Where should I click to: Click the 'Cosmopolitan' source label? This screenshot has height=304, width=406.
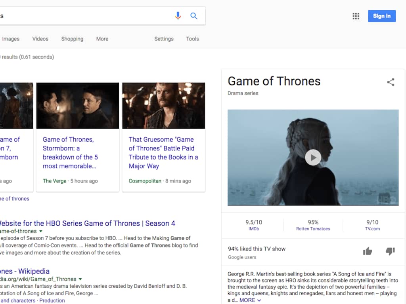pyautogui.click(x=145, y=181)
